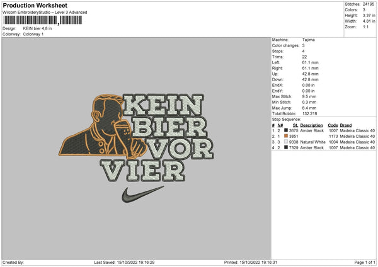Click the embroidered Nike swoosh in the design preview

pos(142,194)
